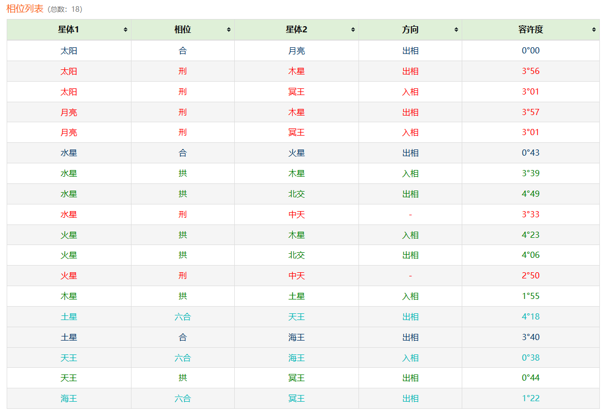Click the 2°50 orb in the 火星-中天 row
The height and width of the screenshot is (413, 604).
(531, 276)
